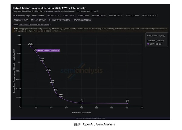Viewport: 182px width, 130px height.
Task: Click the TP32 C=128 data point
Action: pos(52,84)
